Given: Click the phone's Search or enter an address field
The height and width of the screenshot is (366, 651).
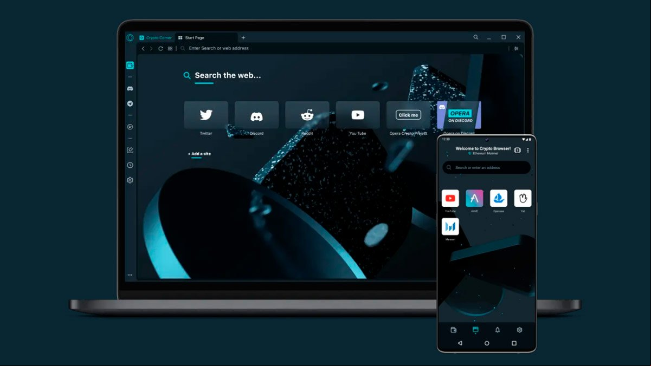Looking at the screenshot, I should tap(486, 167).
